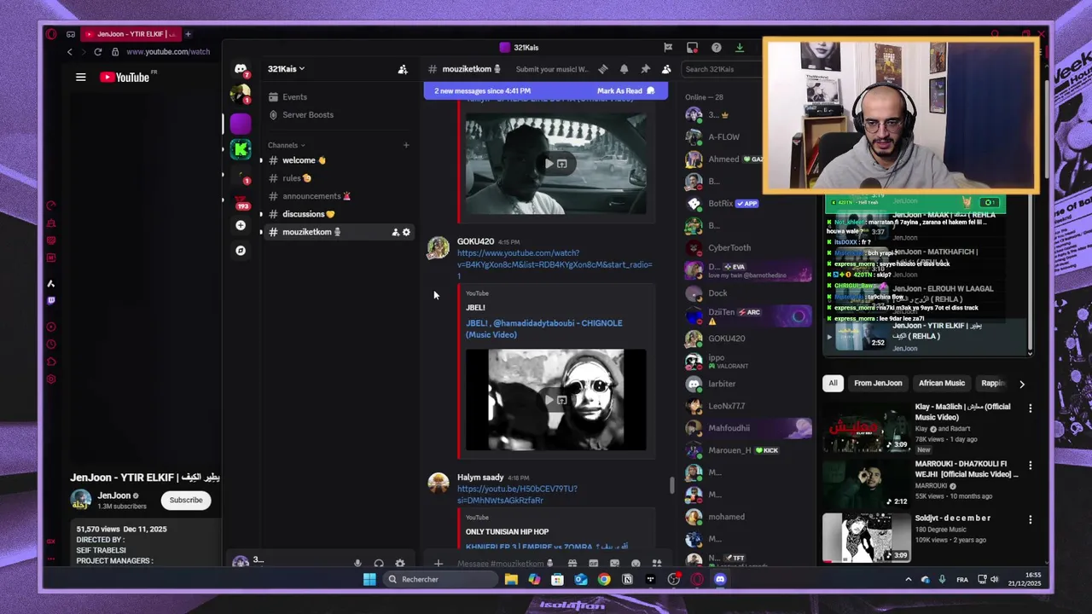
Task: Open GOKU420's YouTube link
Action: click(555, 264)
